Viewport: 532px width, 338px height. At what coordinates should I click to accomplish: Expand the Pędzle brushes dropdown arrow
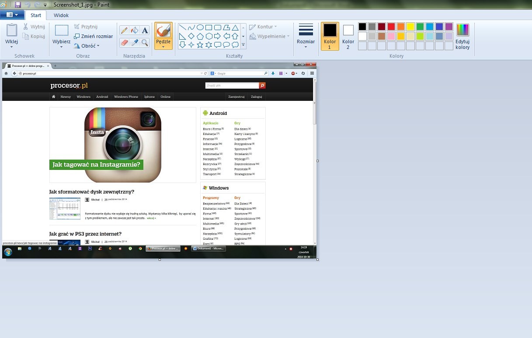tap(163, 47)
